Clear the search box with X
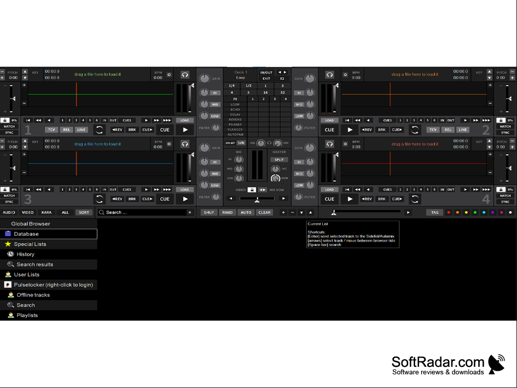 coord(190,212)
